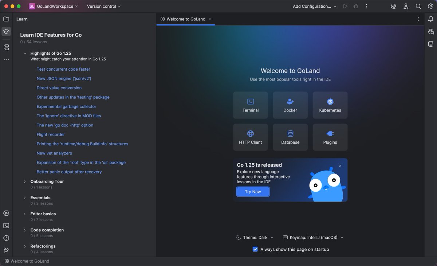Click the Run button in toolbar
Screen dimensions: 437x266
click(x=345, y=6)
